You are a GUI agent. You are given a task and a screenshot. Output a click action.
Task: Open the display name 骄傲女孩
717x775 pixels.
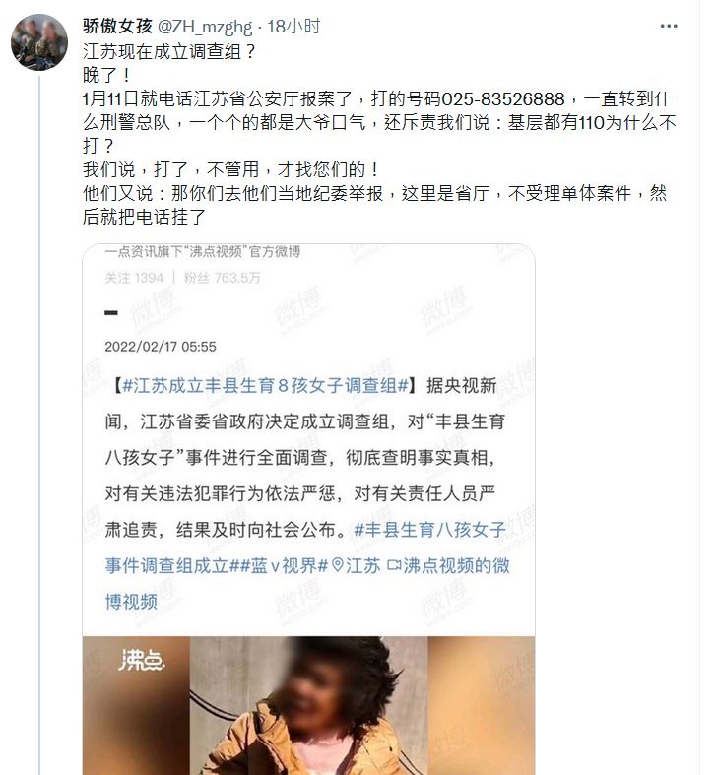pos(117,27)
